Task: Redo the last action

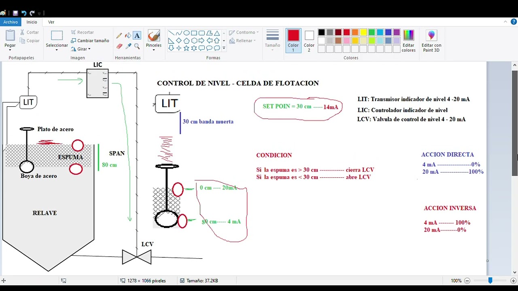Action: (32, 13)
